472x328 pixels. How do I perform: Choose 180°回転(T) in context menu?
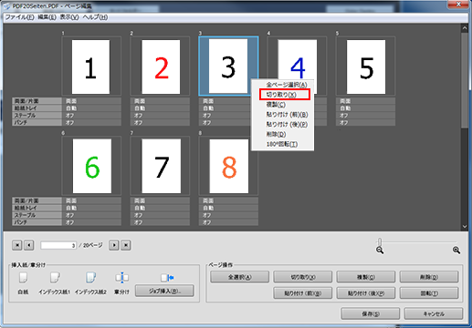(282, 144)
